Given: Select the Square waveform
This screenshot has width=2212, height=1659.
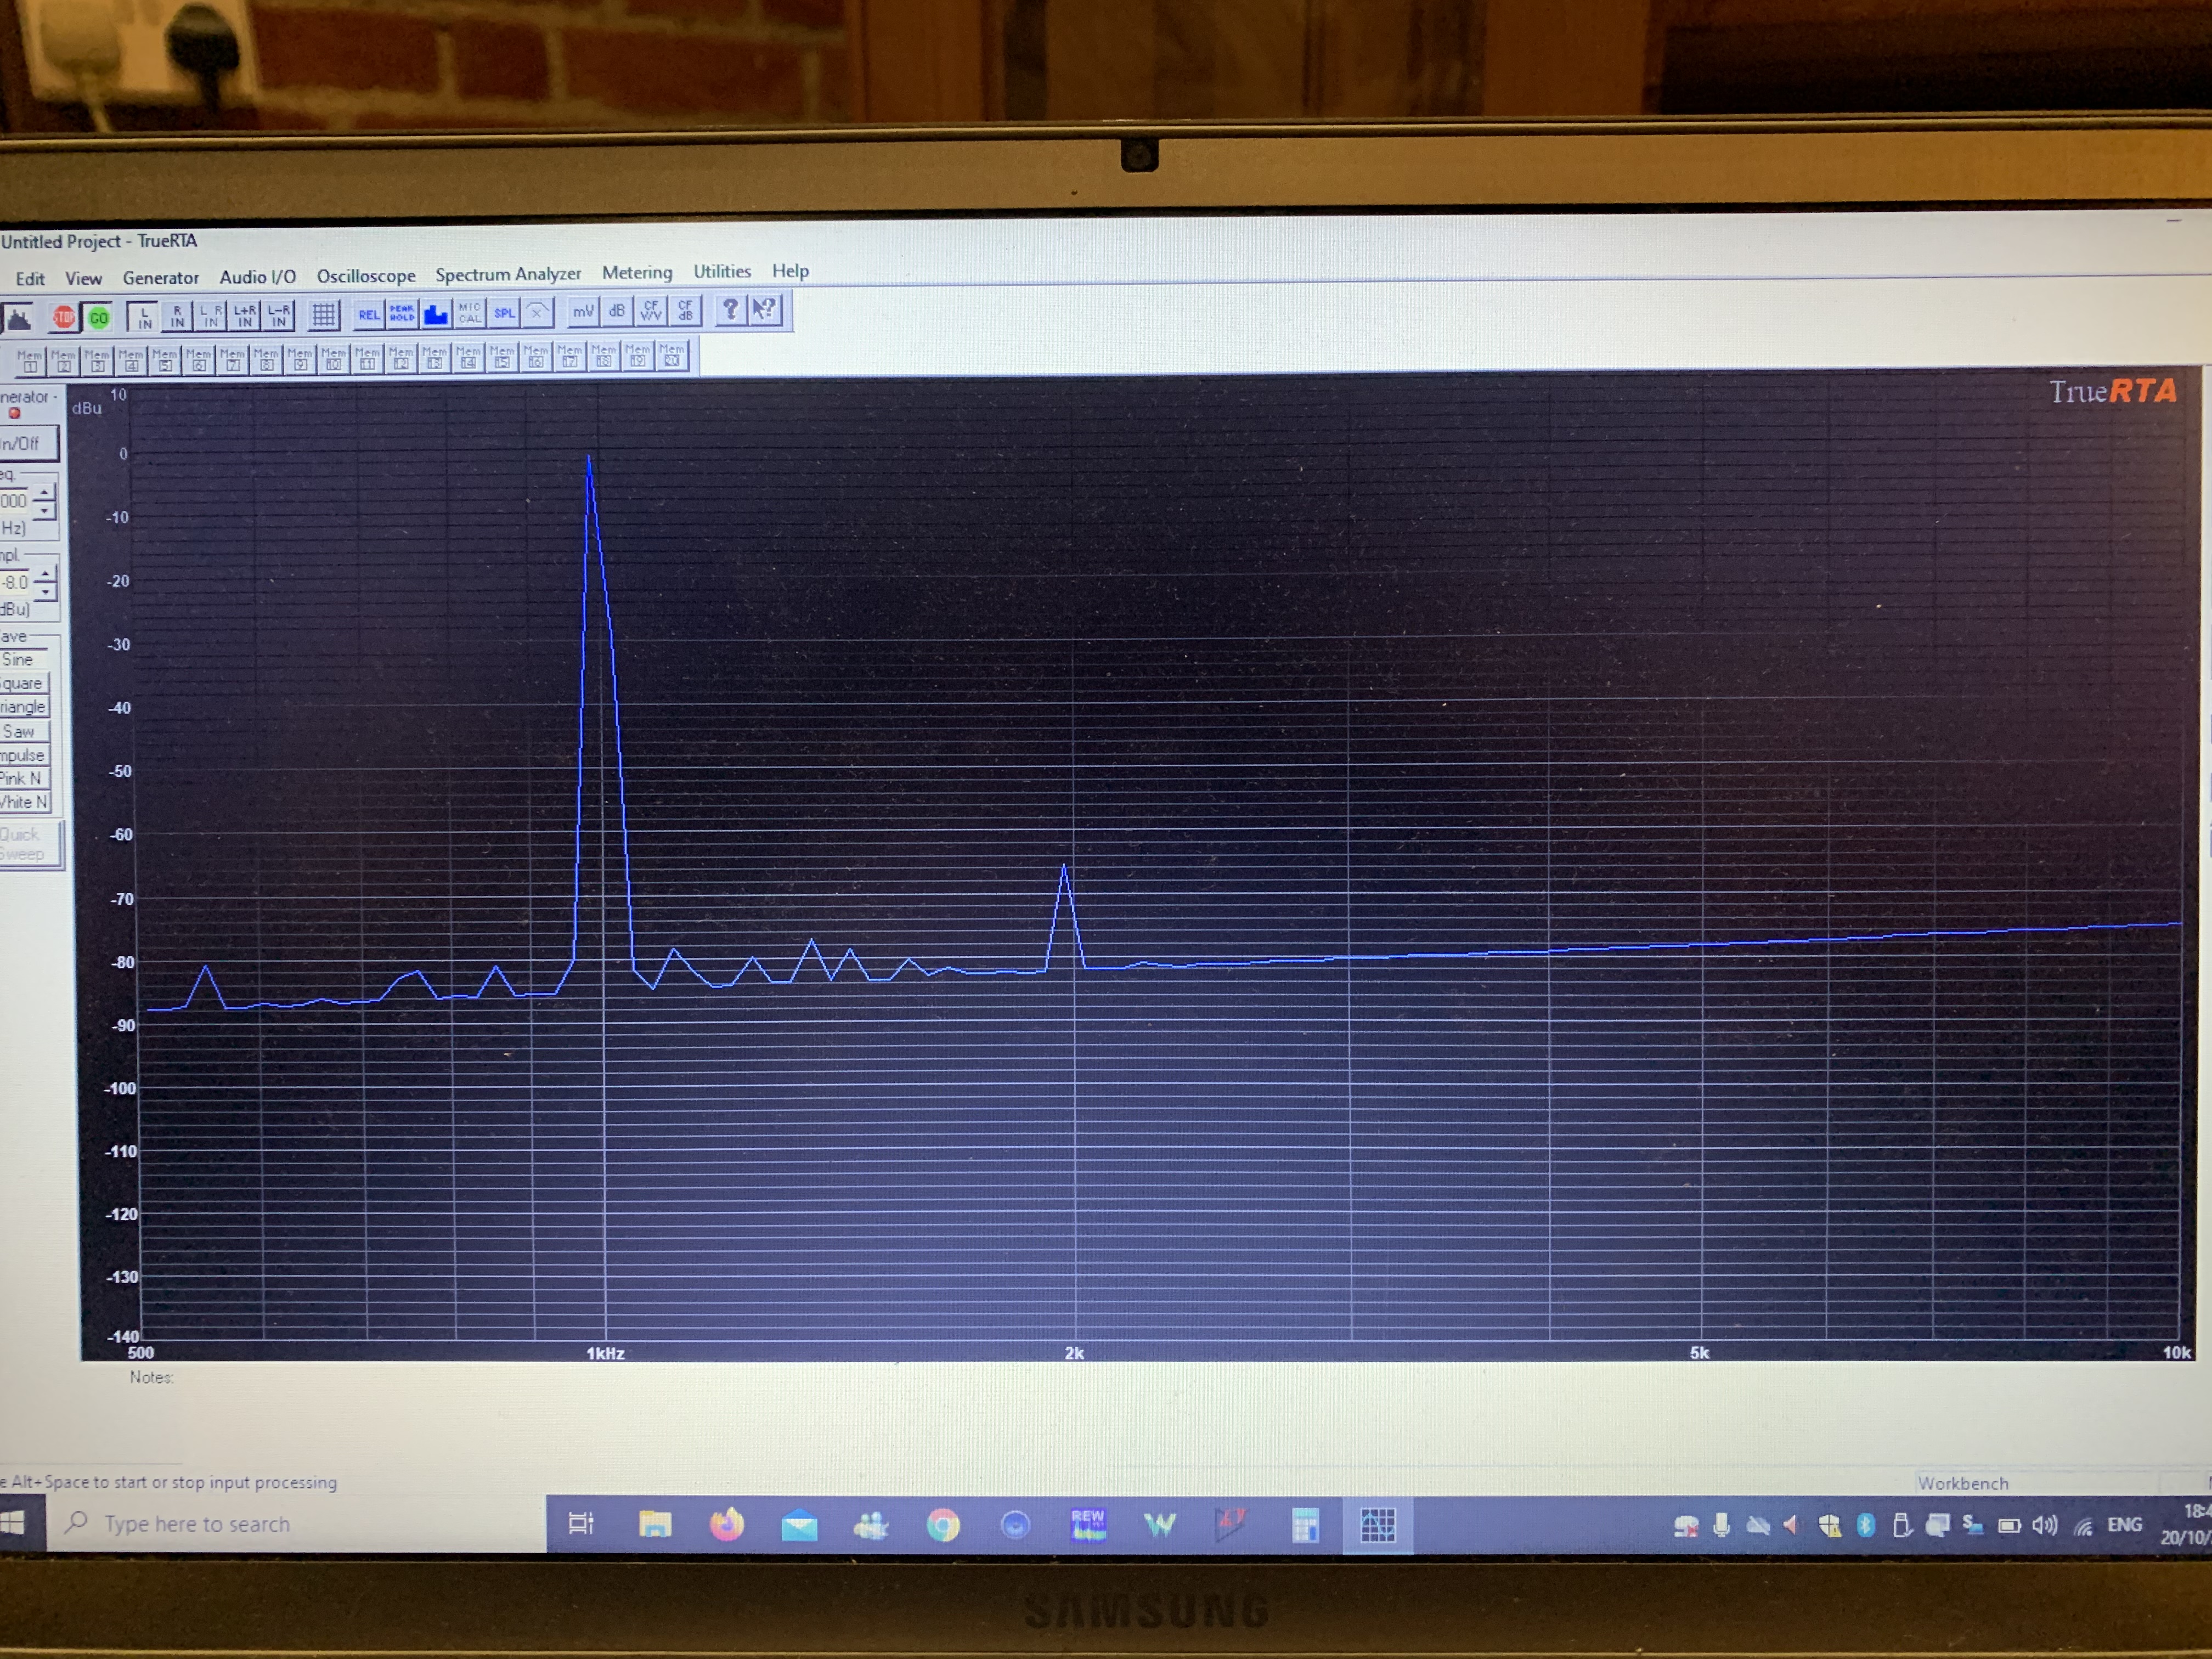Looking at the screenshot, I should (24, 683).
